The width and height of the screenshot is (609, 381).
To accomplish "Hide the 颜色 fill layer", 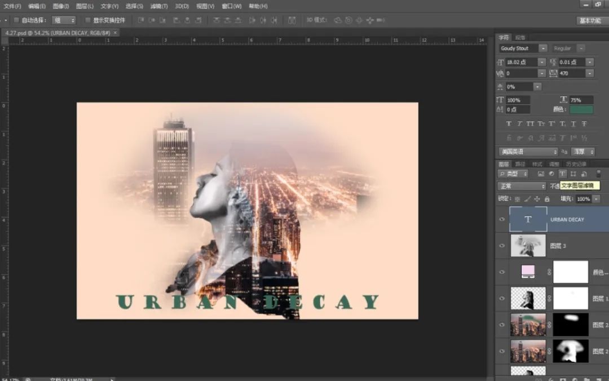I will 502,272.
